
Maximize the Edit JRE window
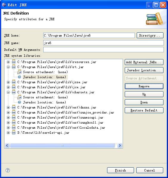[156, 5]
